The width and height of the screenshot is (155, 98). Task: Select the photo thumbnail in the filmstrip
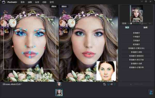coord(59,93)
